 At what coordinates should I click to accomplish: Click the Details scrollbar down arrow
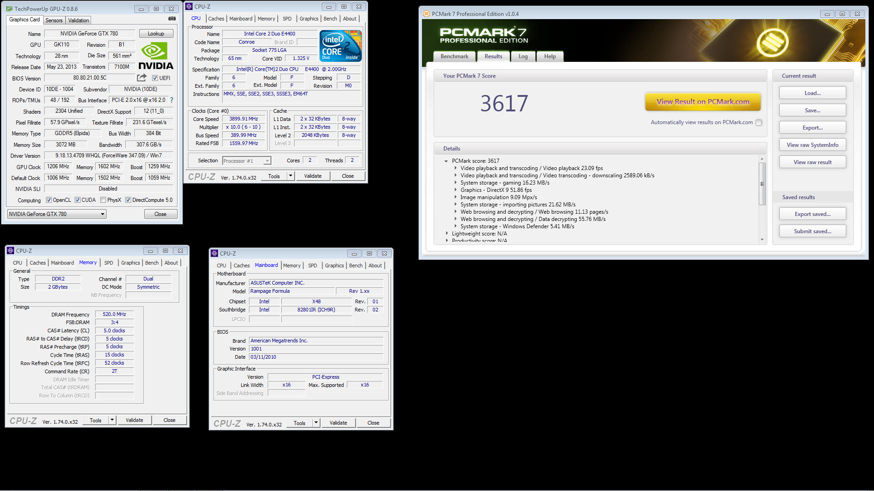pos(762,240)
